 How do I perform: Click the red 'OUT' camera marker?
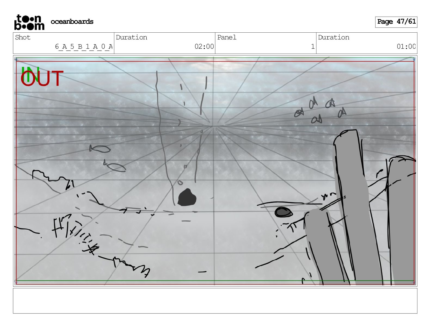click(42, 78)
